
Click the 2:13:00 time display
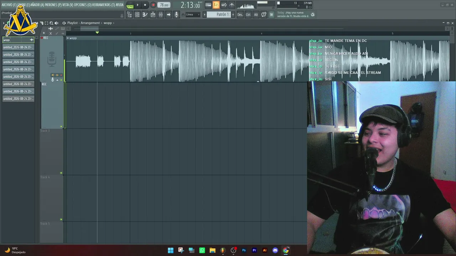tap(190, 5)
